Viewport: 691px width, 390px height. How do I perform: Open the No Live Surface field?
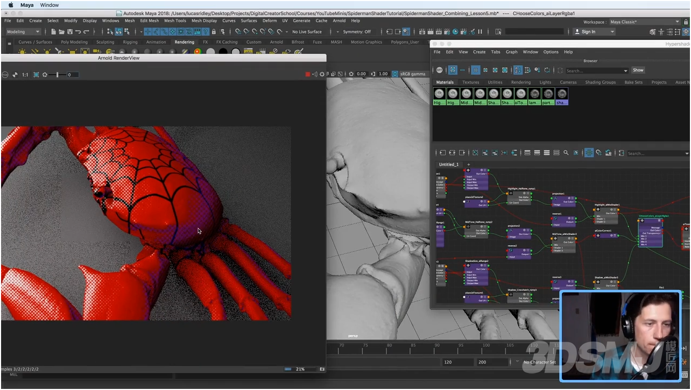coord(307,32)
